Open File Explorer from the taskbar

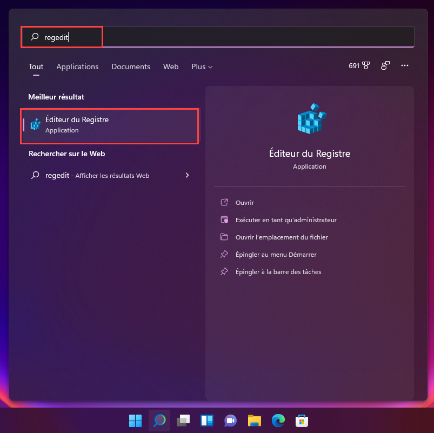(x=255, y=421)
